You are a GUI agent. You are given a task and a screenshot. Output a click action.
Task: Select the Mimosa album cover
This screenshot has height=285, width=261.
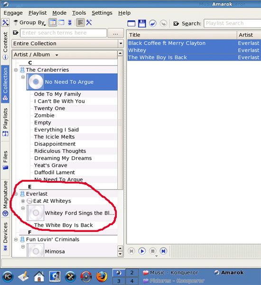(x=36, y=251)
